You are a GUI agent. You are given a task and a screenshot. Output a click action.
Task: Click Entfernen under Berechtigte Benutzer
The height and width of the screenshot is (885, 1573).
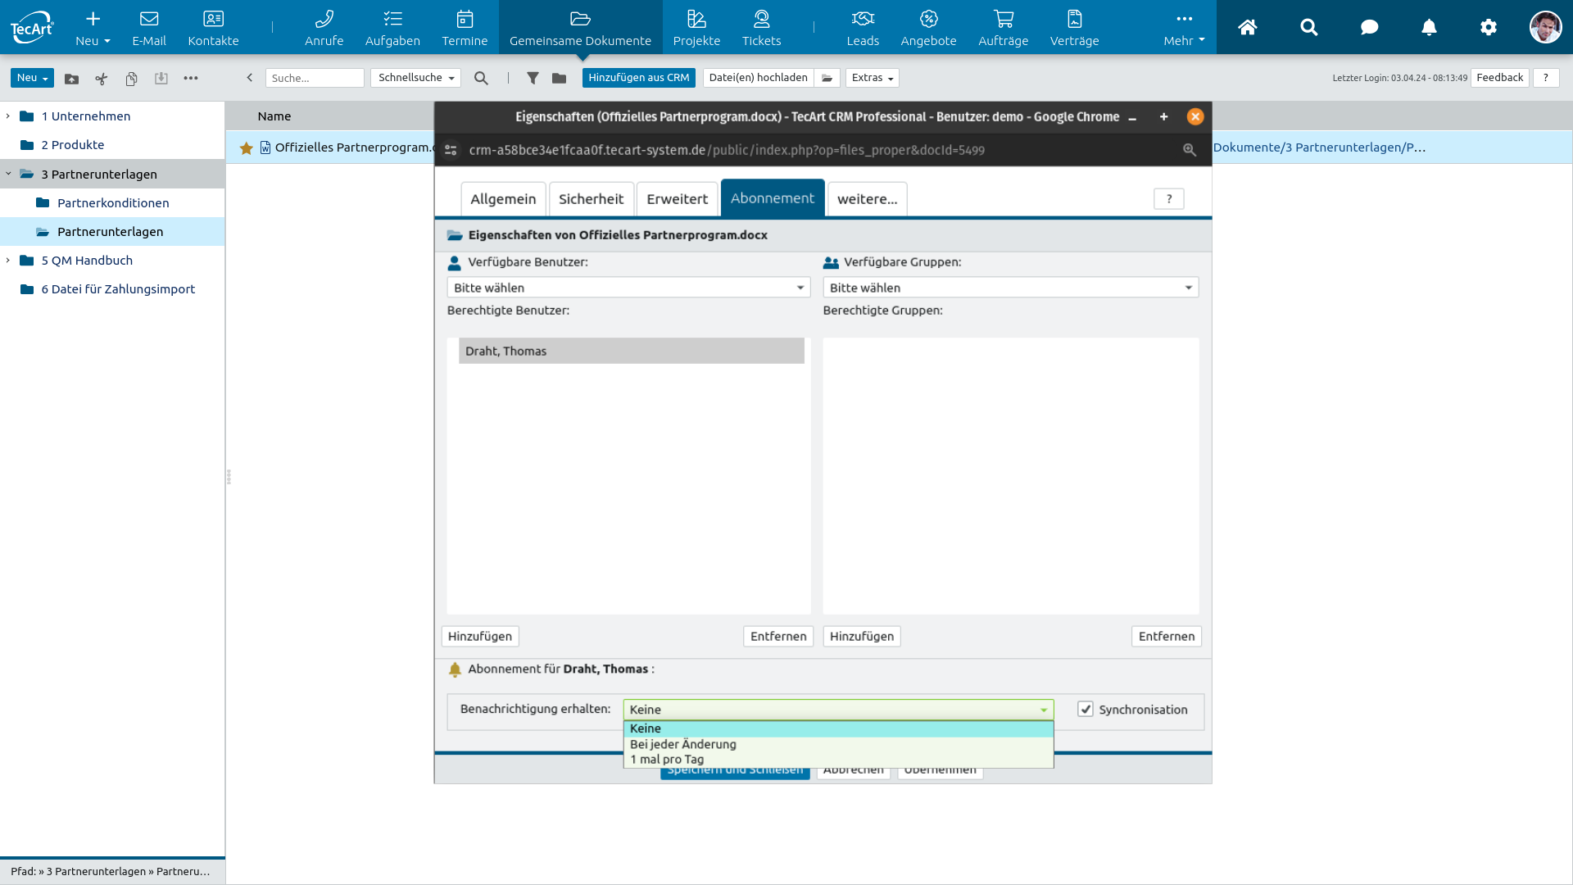point(777,637)
